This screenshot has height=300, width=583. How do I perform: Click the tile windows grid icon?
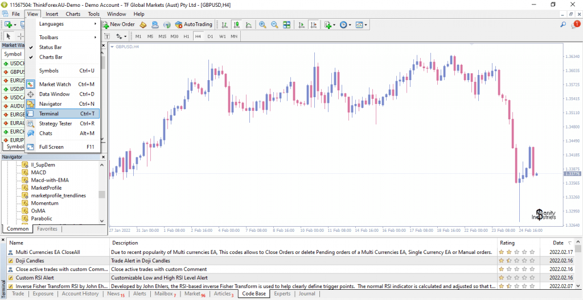[286, 25]
